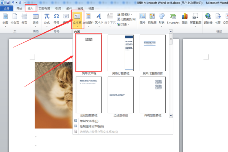Select the Border Sidebar (边线型提要栏) thumbnail
Viewport: 228px width, 152px height.
coord(89,95)
